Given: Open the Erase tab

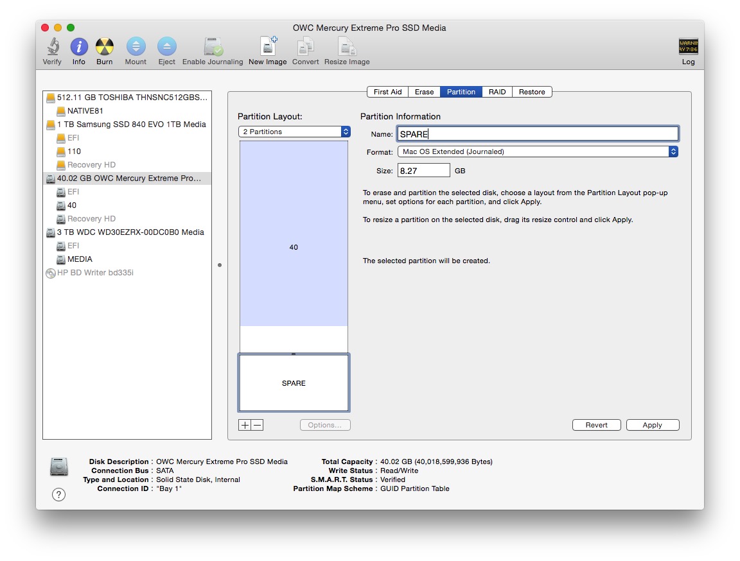Looking at the screenshot, I should [x=424, y=92].
